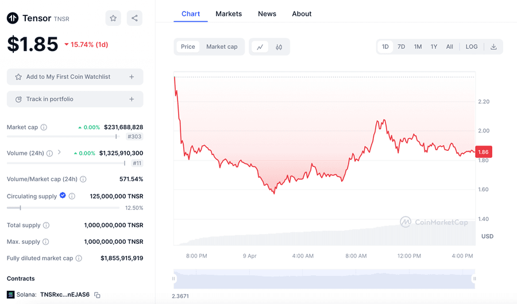Expand the Volume (24h) chevron
Viewport: 517px width, 304px height.
[59, 153]
